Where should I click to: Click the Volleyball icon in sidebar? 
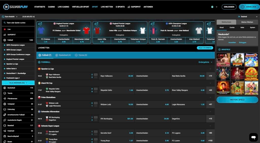point(5,104)
